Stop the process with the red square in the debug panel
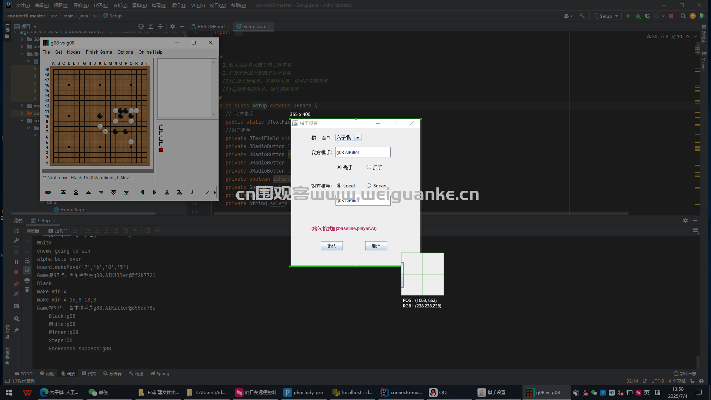The width and height of the screenshot is (711, 400). (16, 272)
